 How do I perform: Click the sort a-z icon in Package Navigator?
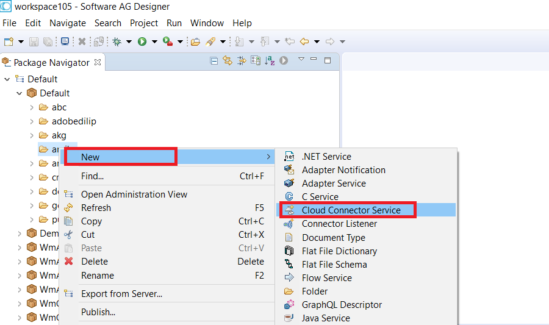(270, 61)
